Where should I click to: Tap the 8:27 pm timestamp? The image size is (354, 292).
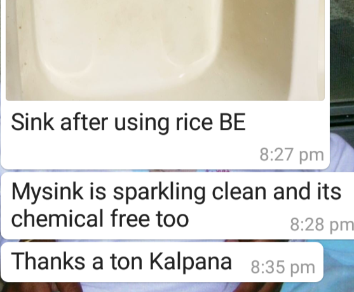292,155
